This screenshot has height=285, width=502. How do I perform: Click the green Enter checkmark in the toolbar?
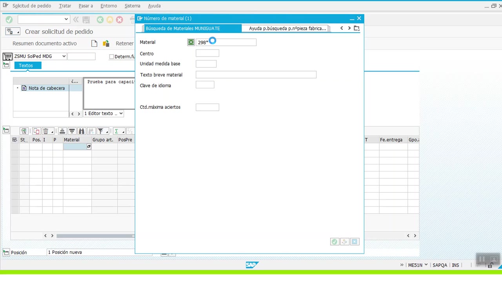(x=9, y=20)
